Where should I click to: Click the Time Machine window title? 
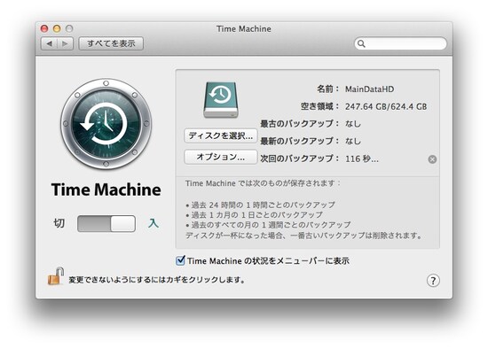[244, 29]
